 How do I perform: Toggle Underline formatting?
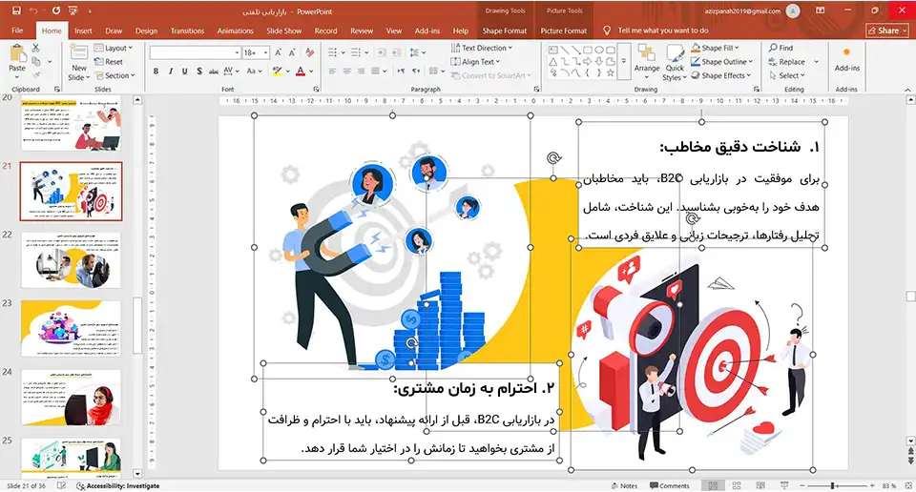pos(184,72)
